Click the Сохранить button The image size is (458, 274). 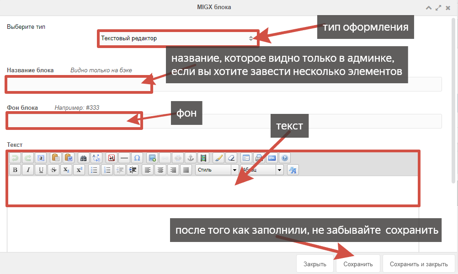[358, 264]
